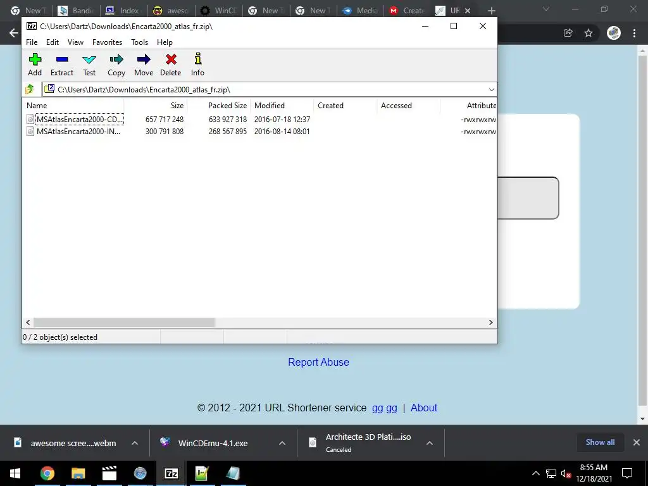
Task: Go up one folder level icon
Action: [x=30, y=89]
